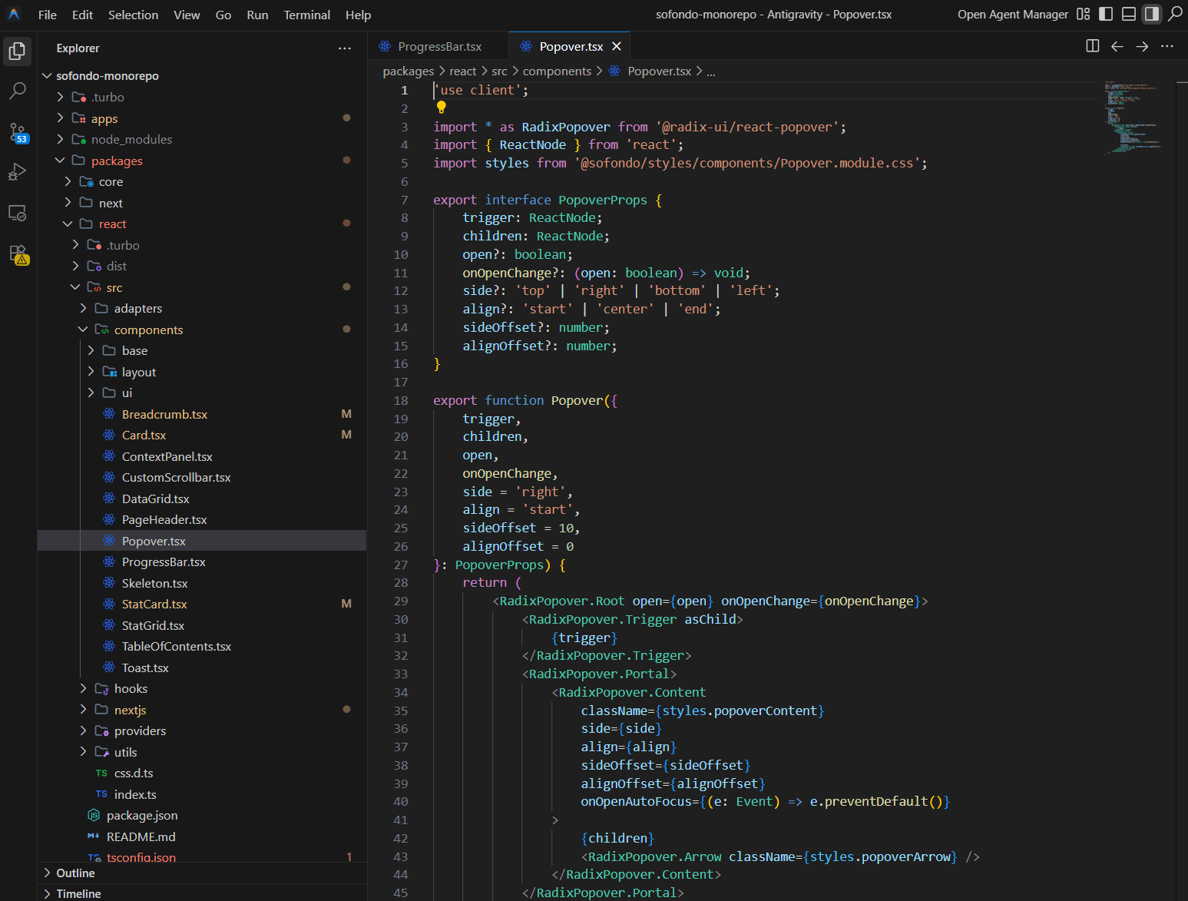Viewport: 1188px width, 901px height.
Task: Expand the hooks folder
Action: point(131,689)
